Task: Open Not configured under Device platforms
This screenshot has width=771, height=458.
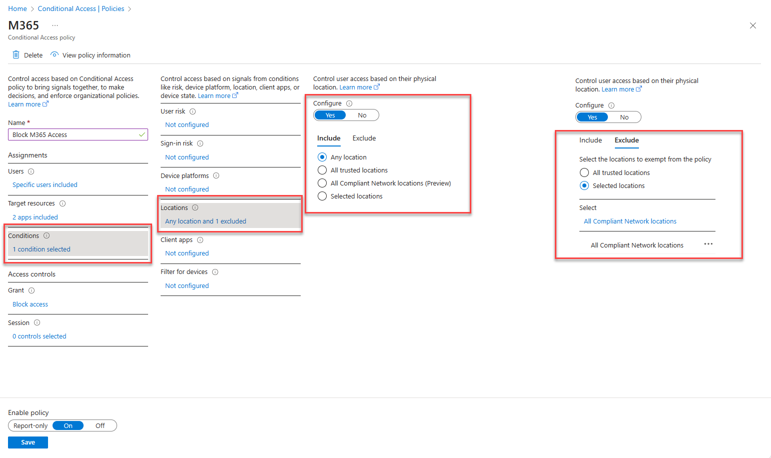Action: tap(187, 189)
